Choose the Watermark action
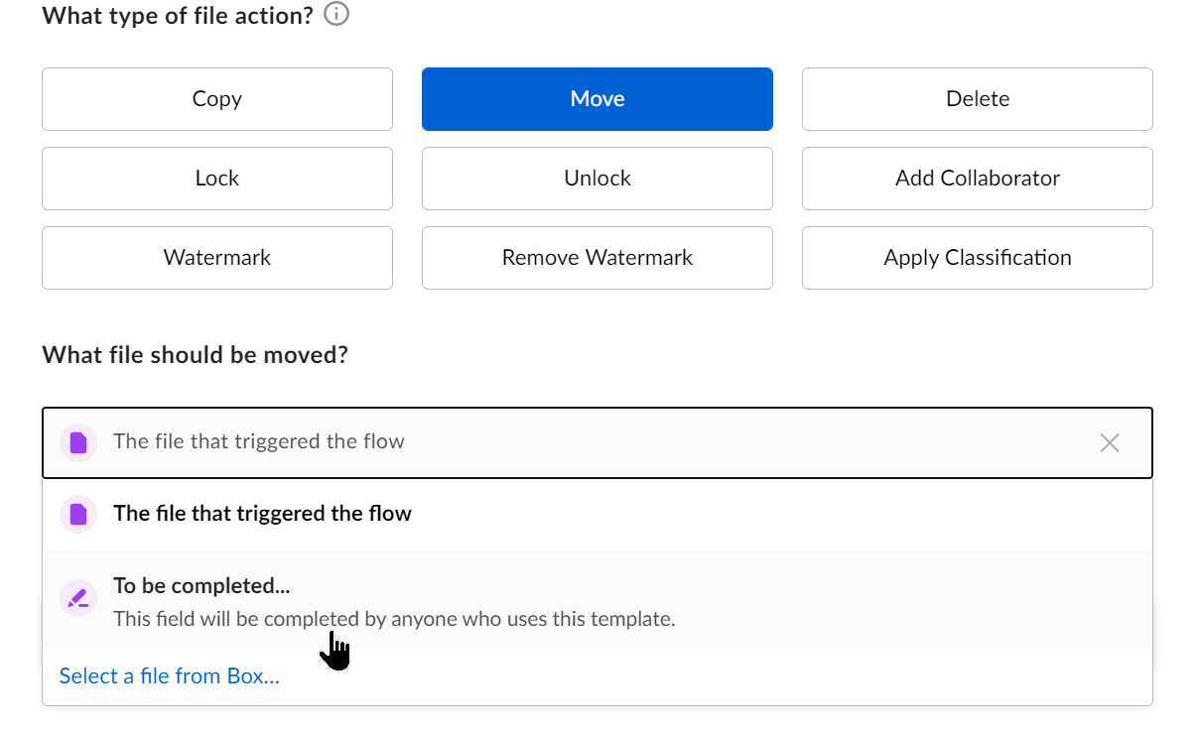This screenshot has width=1197, height=731. point(217,258)
